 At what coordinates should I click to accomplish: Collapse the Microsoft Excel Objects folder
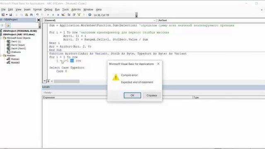click(x=1, y=38)
